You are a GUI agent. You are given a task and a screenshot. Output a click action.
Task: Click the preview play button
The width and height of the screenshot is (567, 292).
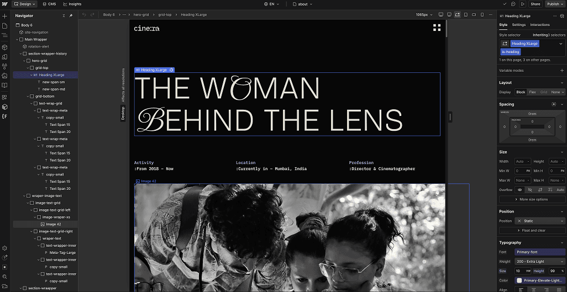tap(522, 4)
